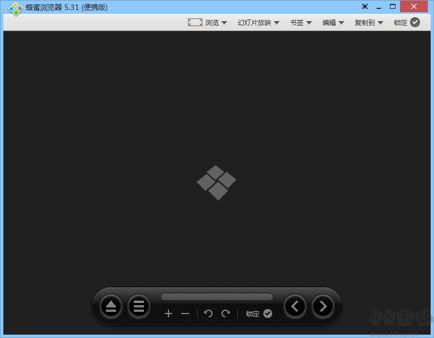Click the zoom slider bar in control panel
434x338 pixels.
216,297
